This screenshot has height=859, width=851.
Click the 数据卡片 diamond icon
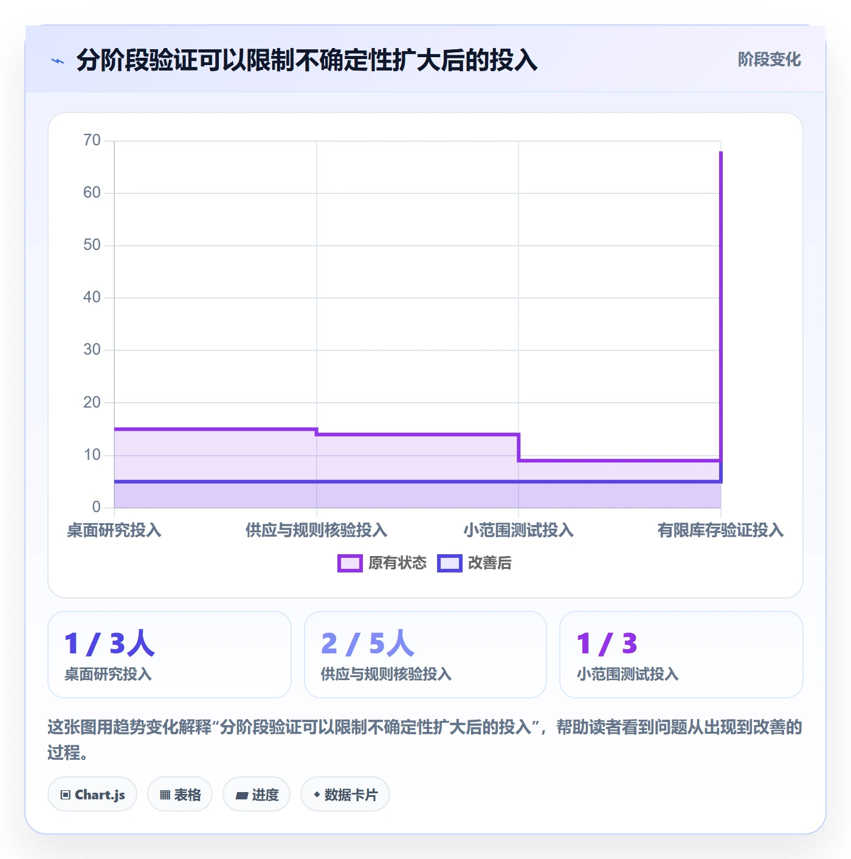tap(317, 795)
